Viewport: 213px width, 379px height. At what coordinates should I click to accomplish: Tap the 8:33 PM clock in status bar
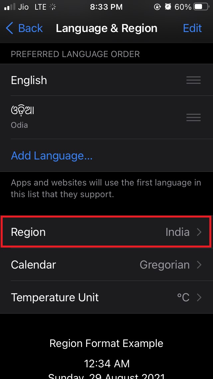point(106,6)
